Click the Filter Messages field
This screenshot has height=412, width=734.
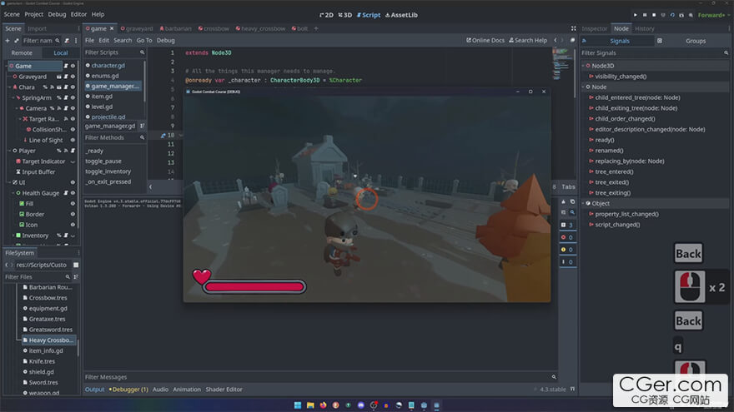point(320,377)
